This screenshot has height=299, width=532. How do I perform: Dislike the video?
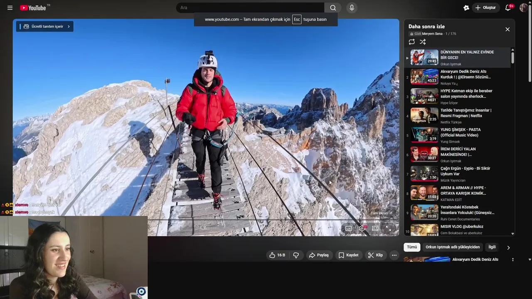(x=296, y=255)
